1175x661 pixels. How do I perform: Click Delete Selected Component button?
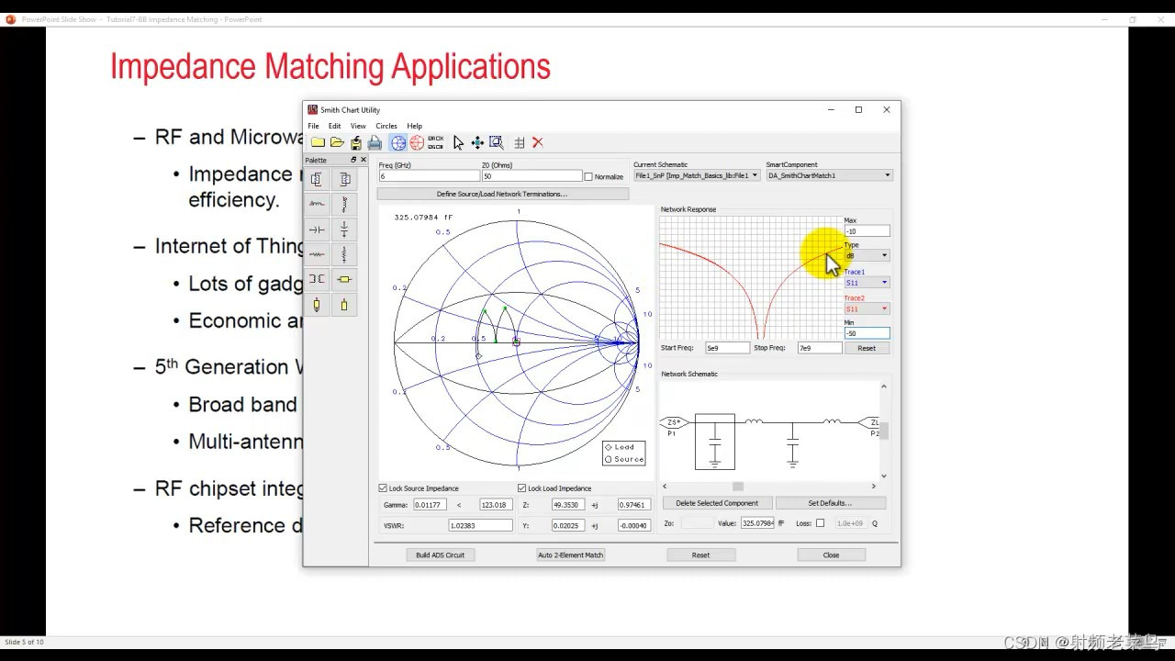point(717,503)
